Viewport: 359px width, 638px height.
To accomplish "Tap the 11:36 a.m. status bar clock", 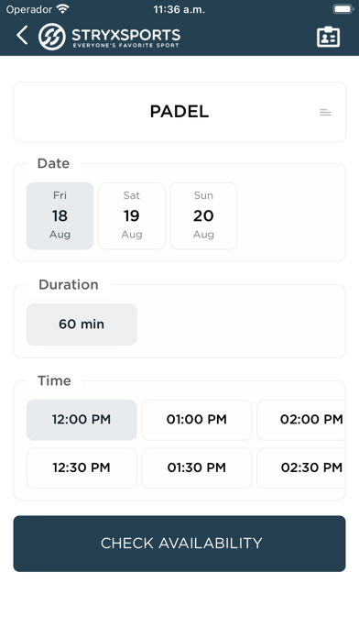I will click(179, 9).
